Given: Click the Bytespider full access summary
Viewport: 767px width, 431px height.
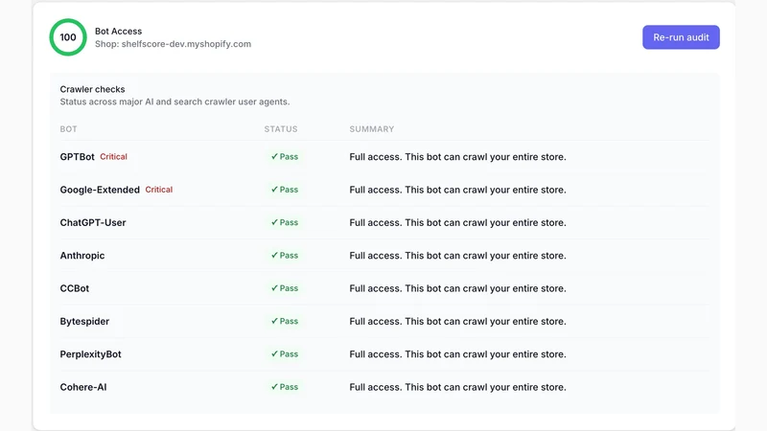Looking at the screenshot, I should pyautogui.click(x=458, y=321).
